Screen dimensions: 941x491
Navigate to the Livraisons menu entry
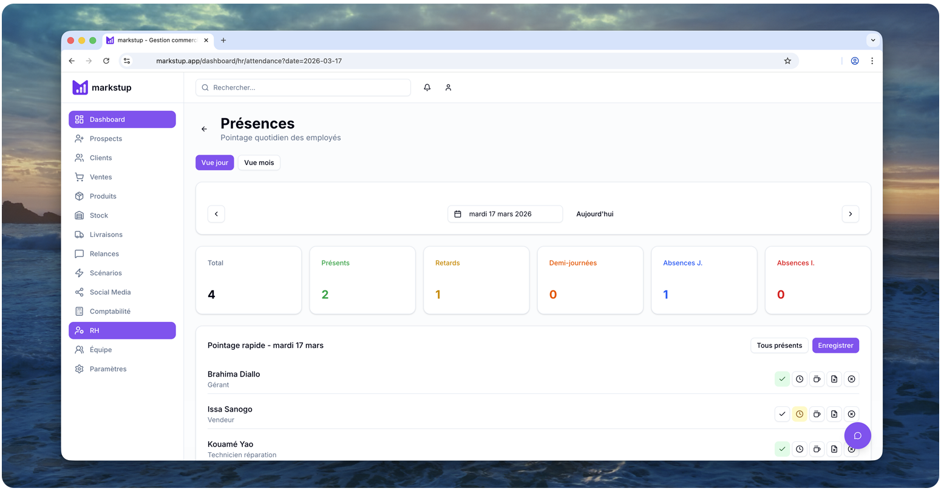click(x=106, y=235)
